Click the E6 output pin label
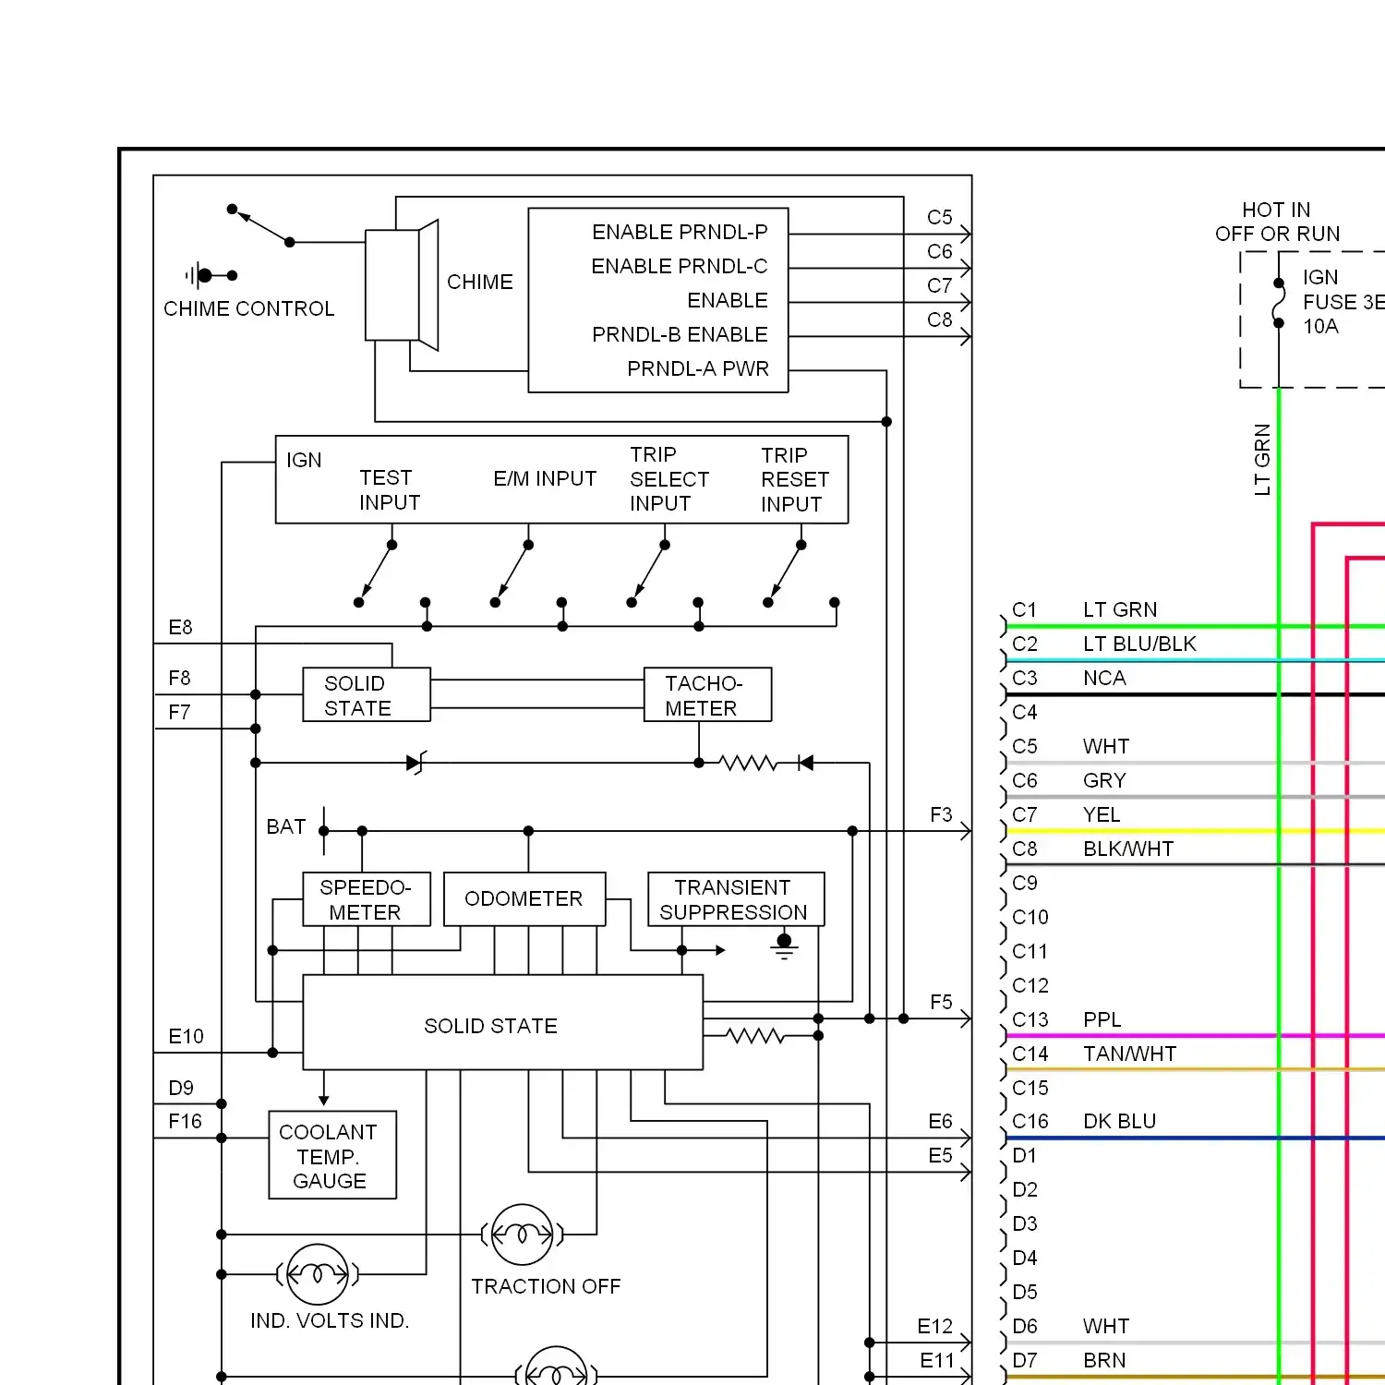Viewport: 1385px width, 1385px height. tap(940, 1121)
